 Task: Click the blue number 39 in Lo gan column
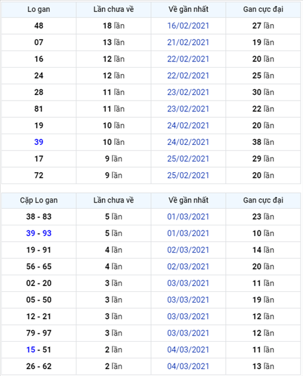pos(39,142)
